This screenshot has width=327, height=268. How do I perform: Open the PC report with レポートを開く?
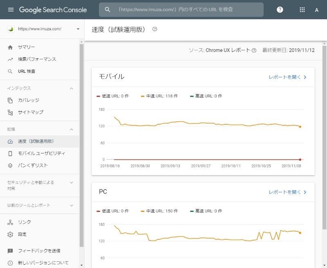click(x=287, y=192)
